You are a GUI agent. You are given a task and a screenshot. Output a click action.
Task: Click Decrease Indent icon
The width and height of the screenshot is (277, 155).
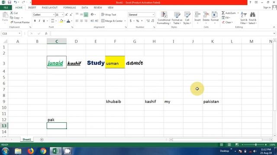click(x=92, y=21)
